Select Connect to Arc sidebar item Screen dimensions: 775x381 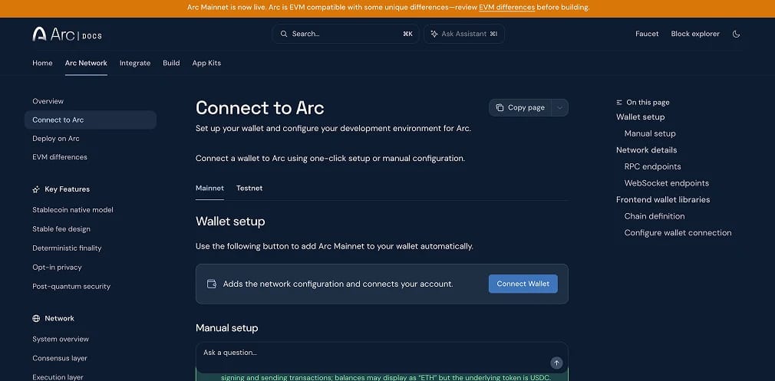(x=91, y=120)
